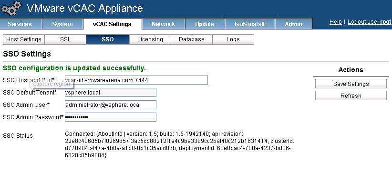Go to the Update tab
Viewport: 392px width, 171px height.
pos(205,24)
